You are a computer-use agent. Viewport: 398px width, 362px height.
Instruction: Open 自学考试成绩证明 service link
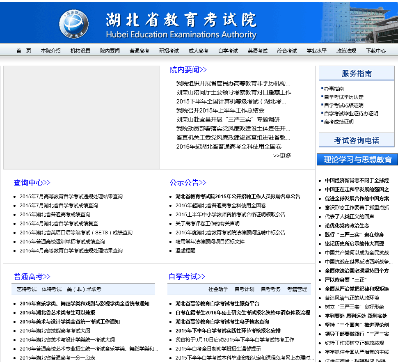tap(344, 105)
